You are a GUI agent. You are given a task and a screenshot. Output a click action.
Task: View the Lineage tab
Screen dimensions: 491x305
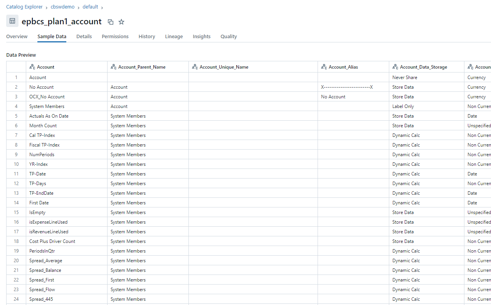pos(174,37)
